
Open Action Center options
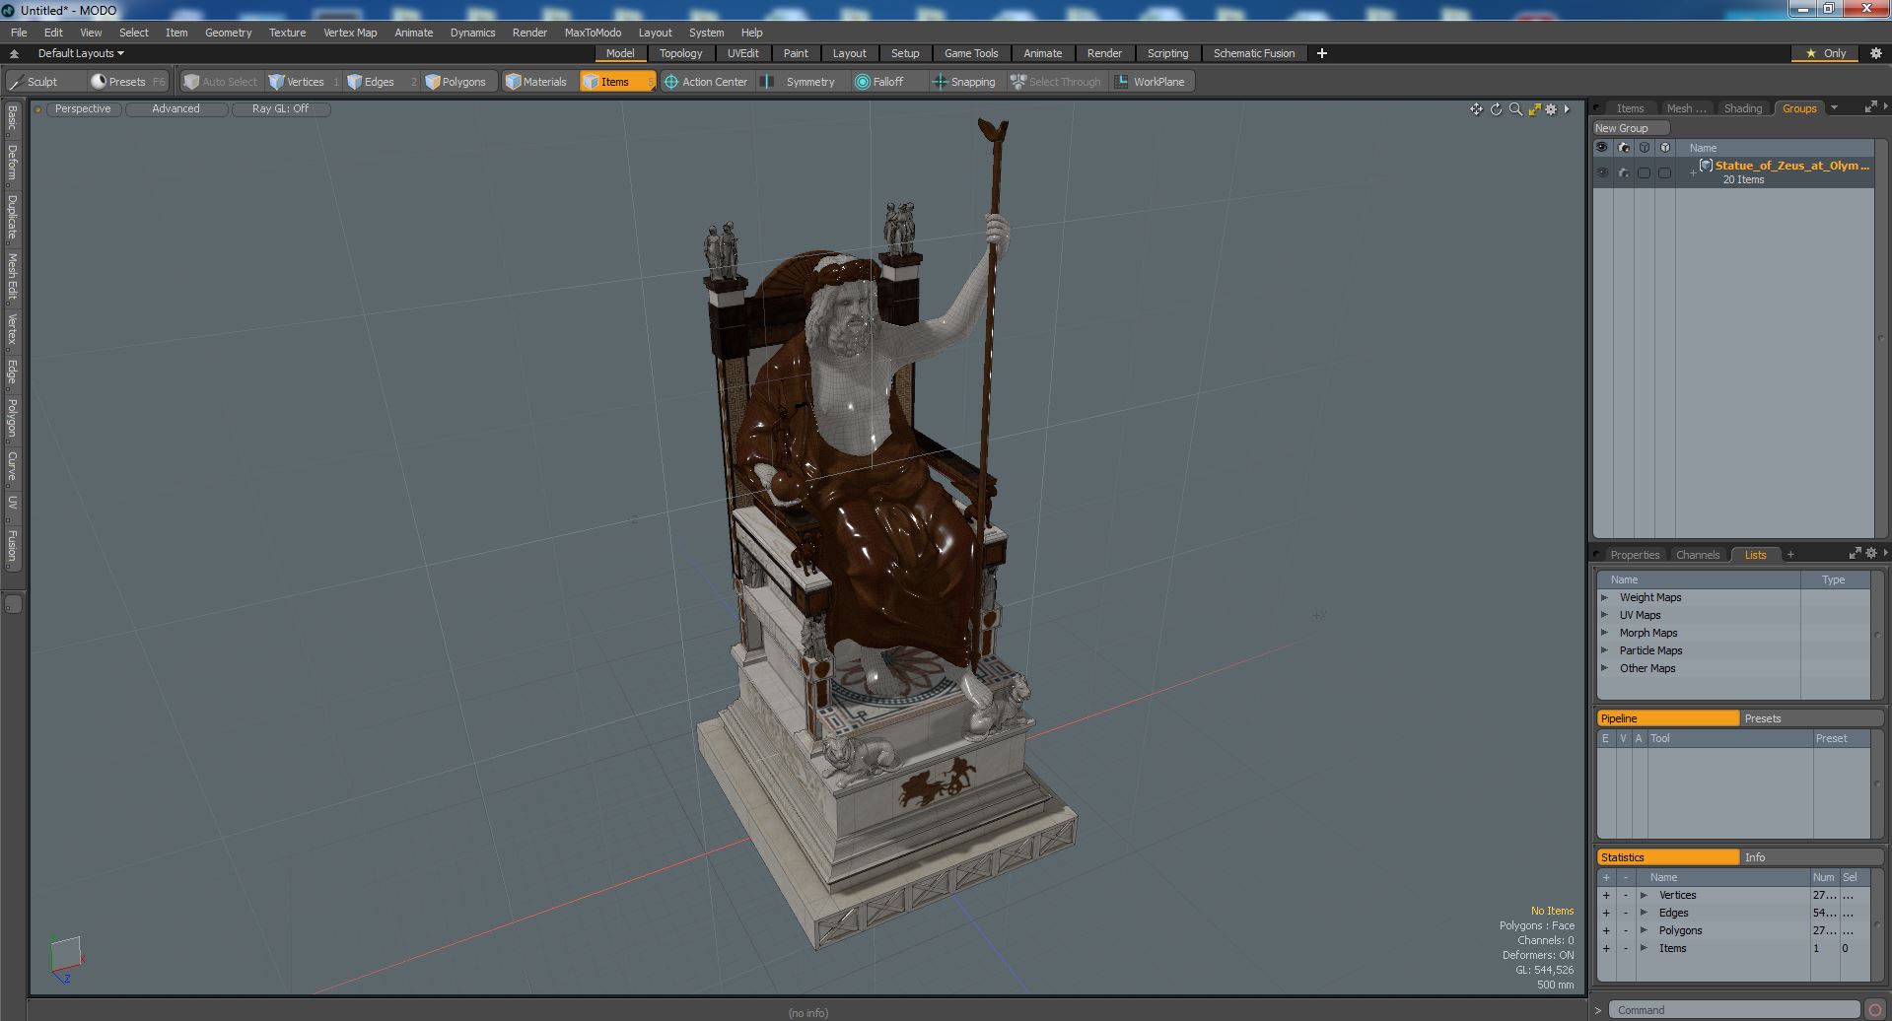coord(706,82)
